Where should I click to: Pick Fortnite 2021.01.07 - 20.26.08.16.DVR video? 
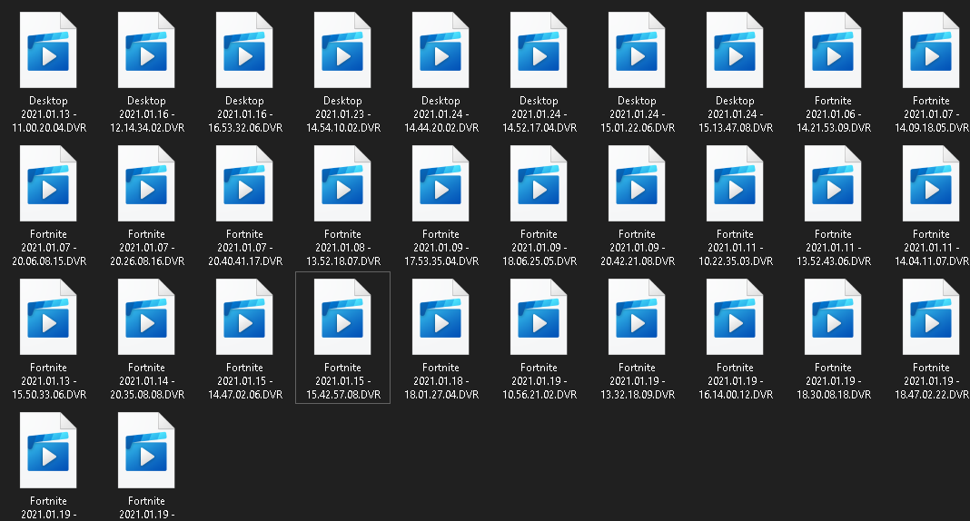click(146, 206)
